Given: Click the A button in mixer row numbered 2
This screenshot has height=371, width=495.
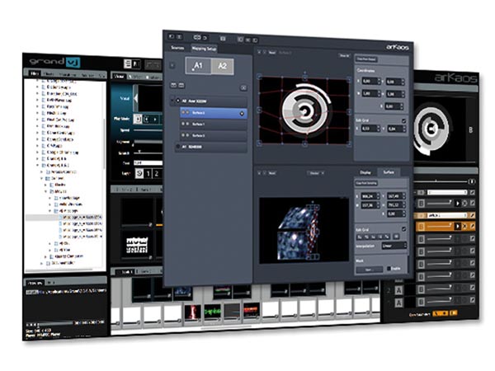Looking at the screenshot, I should click(x=398, y=290).
